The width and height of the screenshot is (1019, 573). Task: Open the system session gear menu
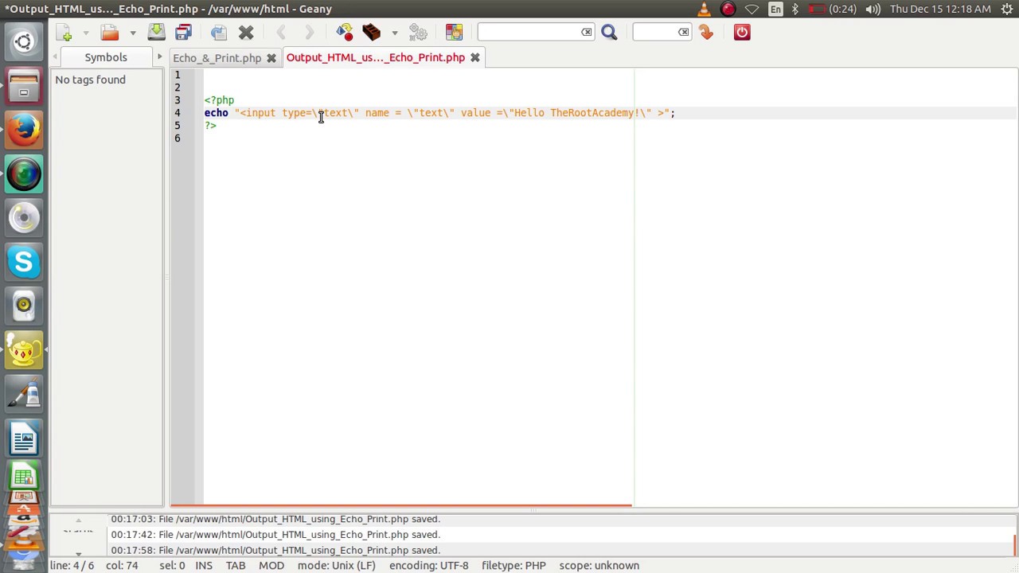click(1005, 9)
